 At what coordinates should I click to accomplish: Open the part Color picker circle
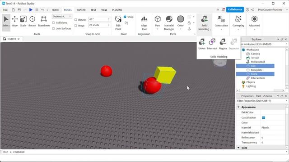[181, 19]
